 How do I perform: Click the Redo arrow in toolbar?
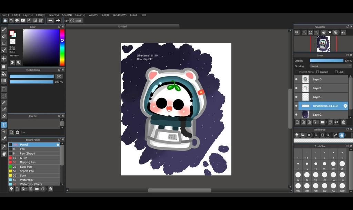(x=58, y=21)
